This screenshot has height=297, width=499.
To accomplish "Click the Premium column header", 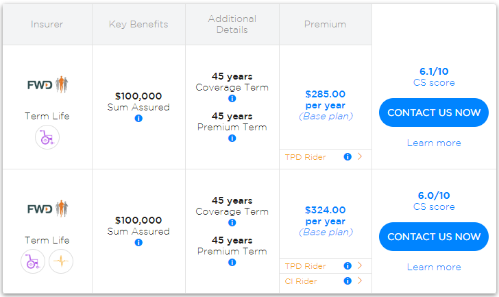I will click(x=325, y=24).
